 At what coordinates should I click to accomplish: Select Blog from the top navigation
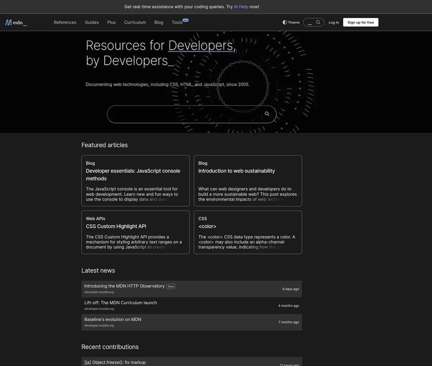(158, 22)
